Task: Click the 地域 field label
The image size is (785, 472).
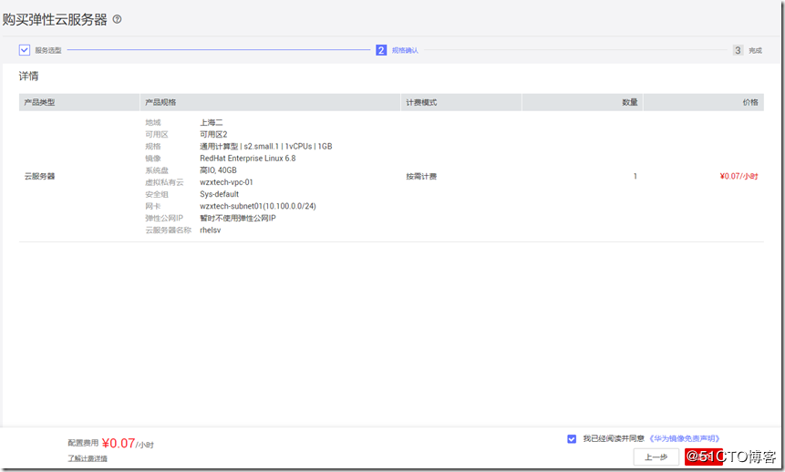Action: [x=153, y=123]
